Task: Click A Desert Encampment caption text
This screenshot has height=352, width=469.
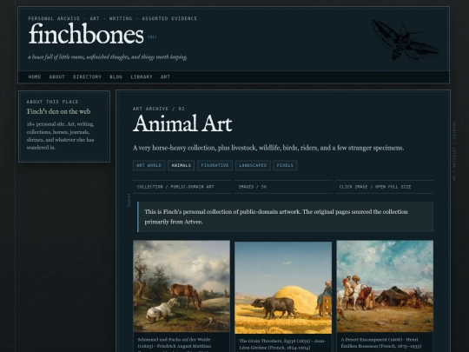Action: 381,342
